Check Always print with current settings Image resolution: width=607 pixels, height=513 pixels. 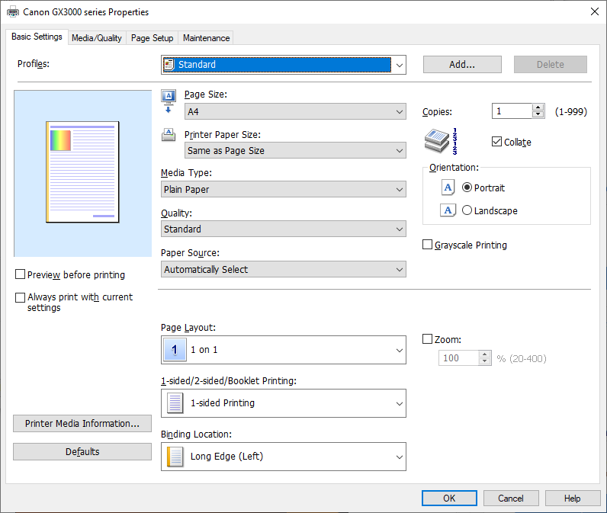click(20, 297)
